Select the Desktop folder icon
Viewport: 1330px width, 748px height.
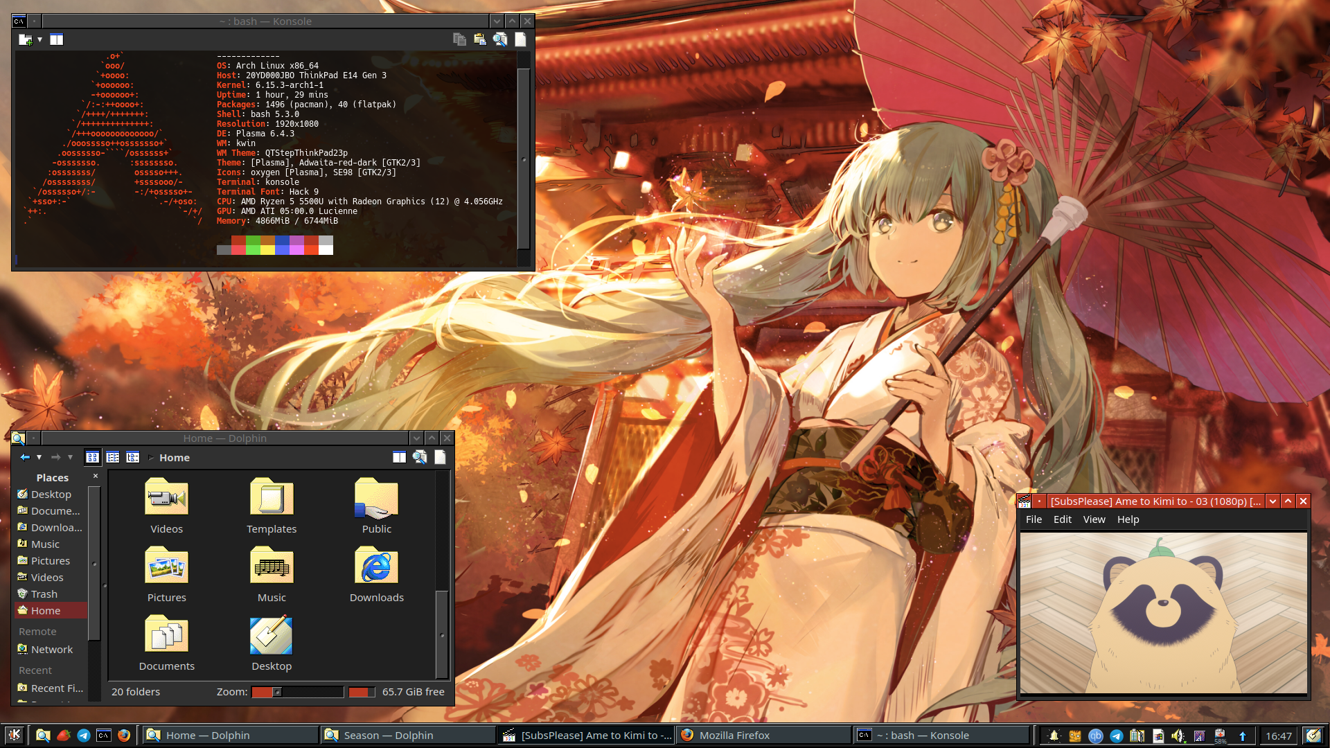pyautogui.click(x=272, y=634)
